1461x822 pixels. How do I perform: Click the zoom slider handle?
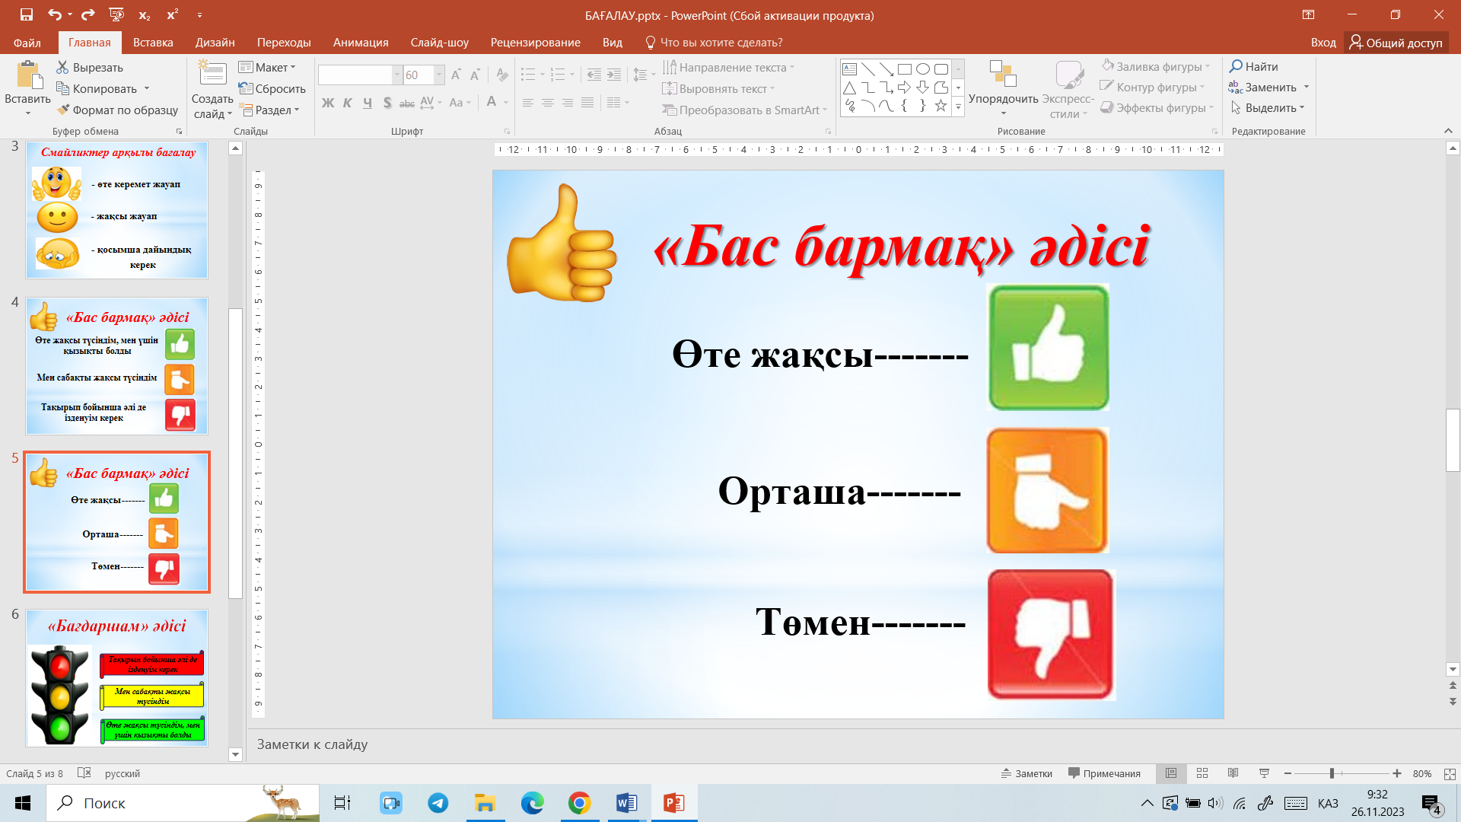point(1332,773)
